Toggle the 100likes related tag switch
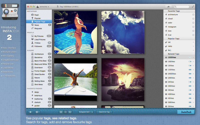Viewport: 200px width, 125px height. point(190,61)
